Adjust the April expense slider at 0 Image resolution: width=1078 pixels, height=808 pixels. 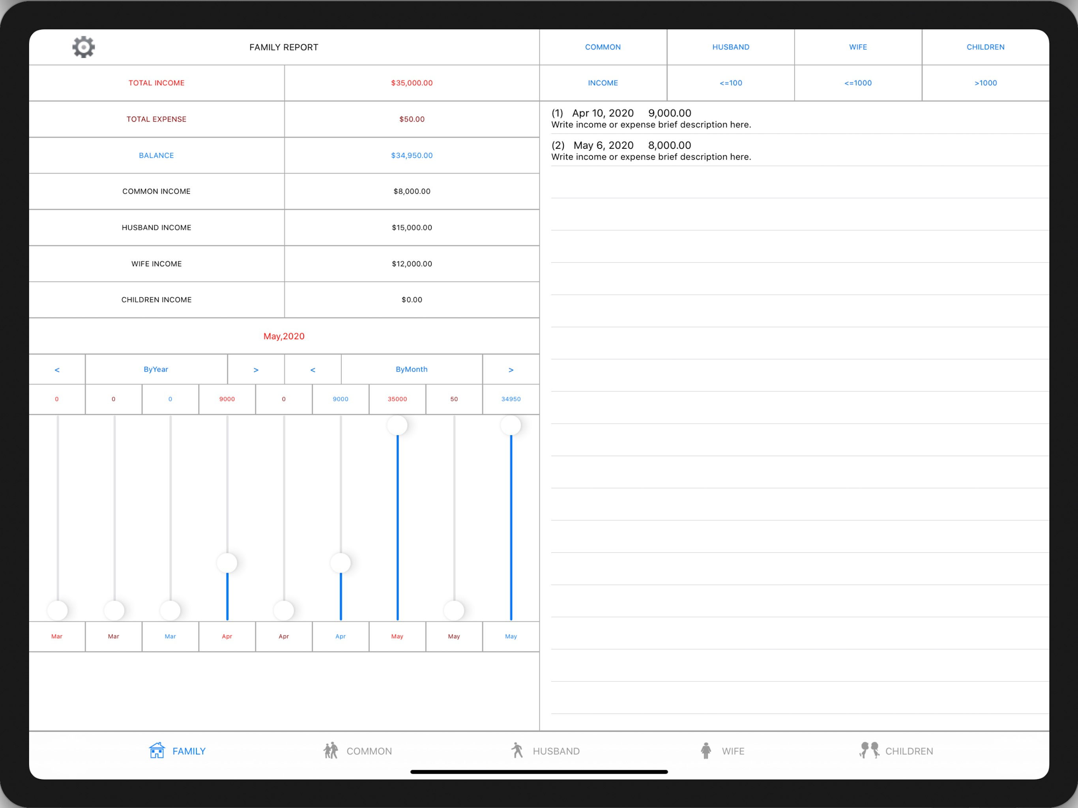tap(284, 610)
